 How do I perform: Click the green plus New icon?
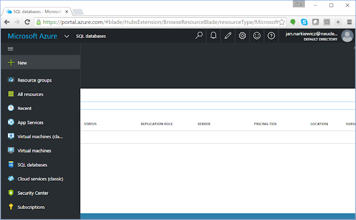pos(11,62)
